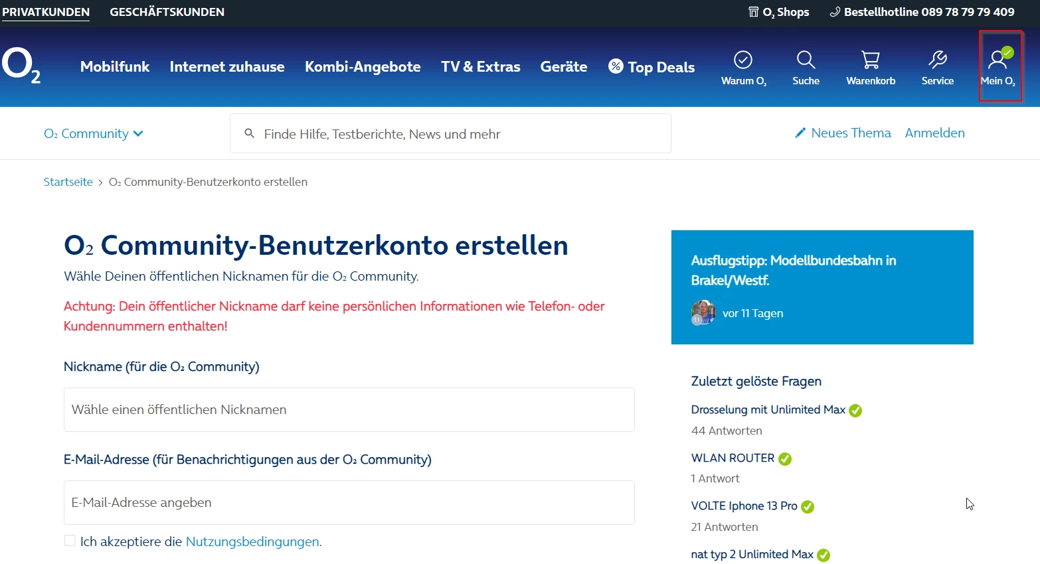
Task: Go to Startseite via breadcrumb
Action: tap(68, 182)
